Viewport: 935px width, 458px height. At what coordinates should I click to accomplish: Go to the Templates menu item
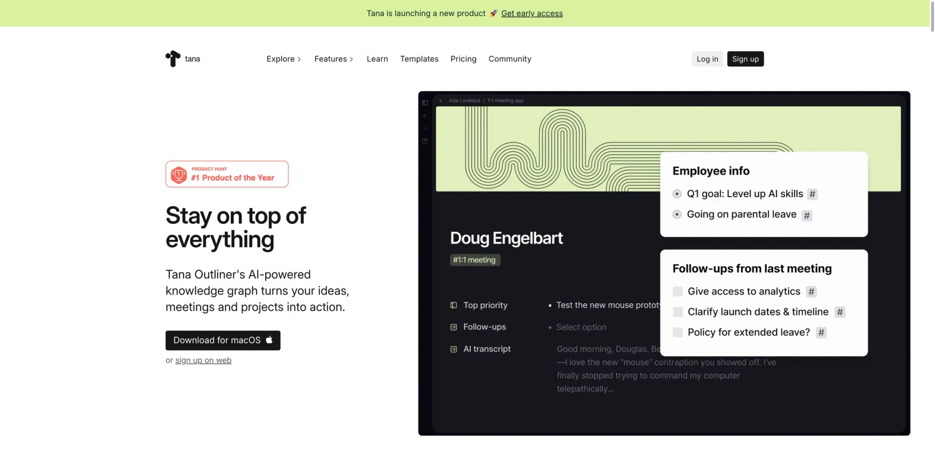coord(419,59)
